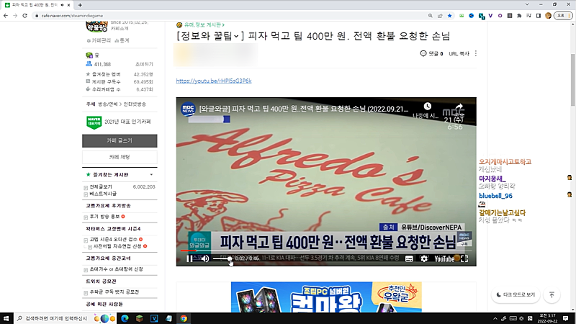Open post category dropdown 정보와 꿀팁
The height and width of the screenshot is (324, 576).
210,36
